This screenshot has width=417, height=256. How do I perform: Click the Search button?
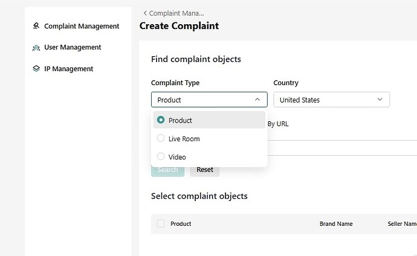(167, 170)
